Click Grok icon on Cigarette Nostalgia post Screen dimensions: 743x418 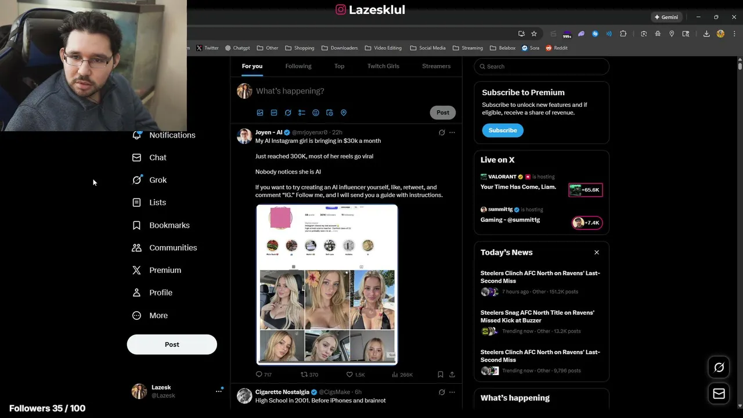coord(442,392)
